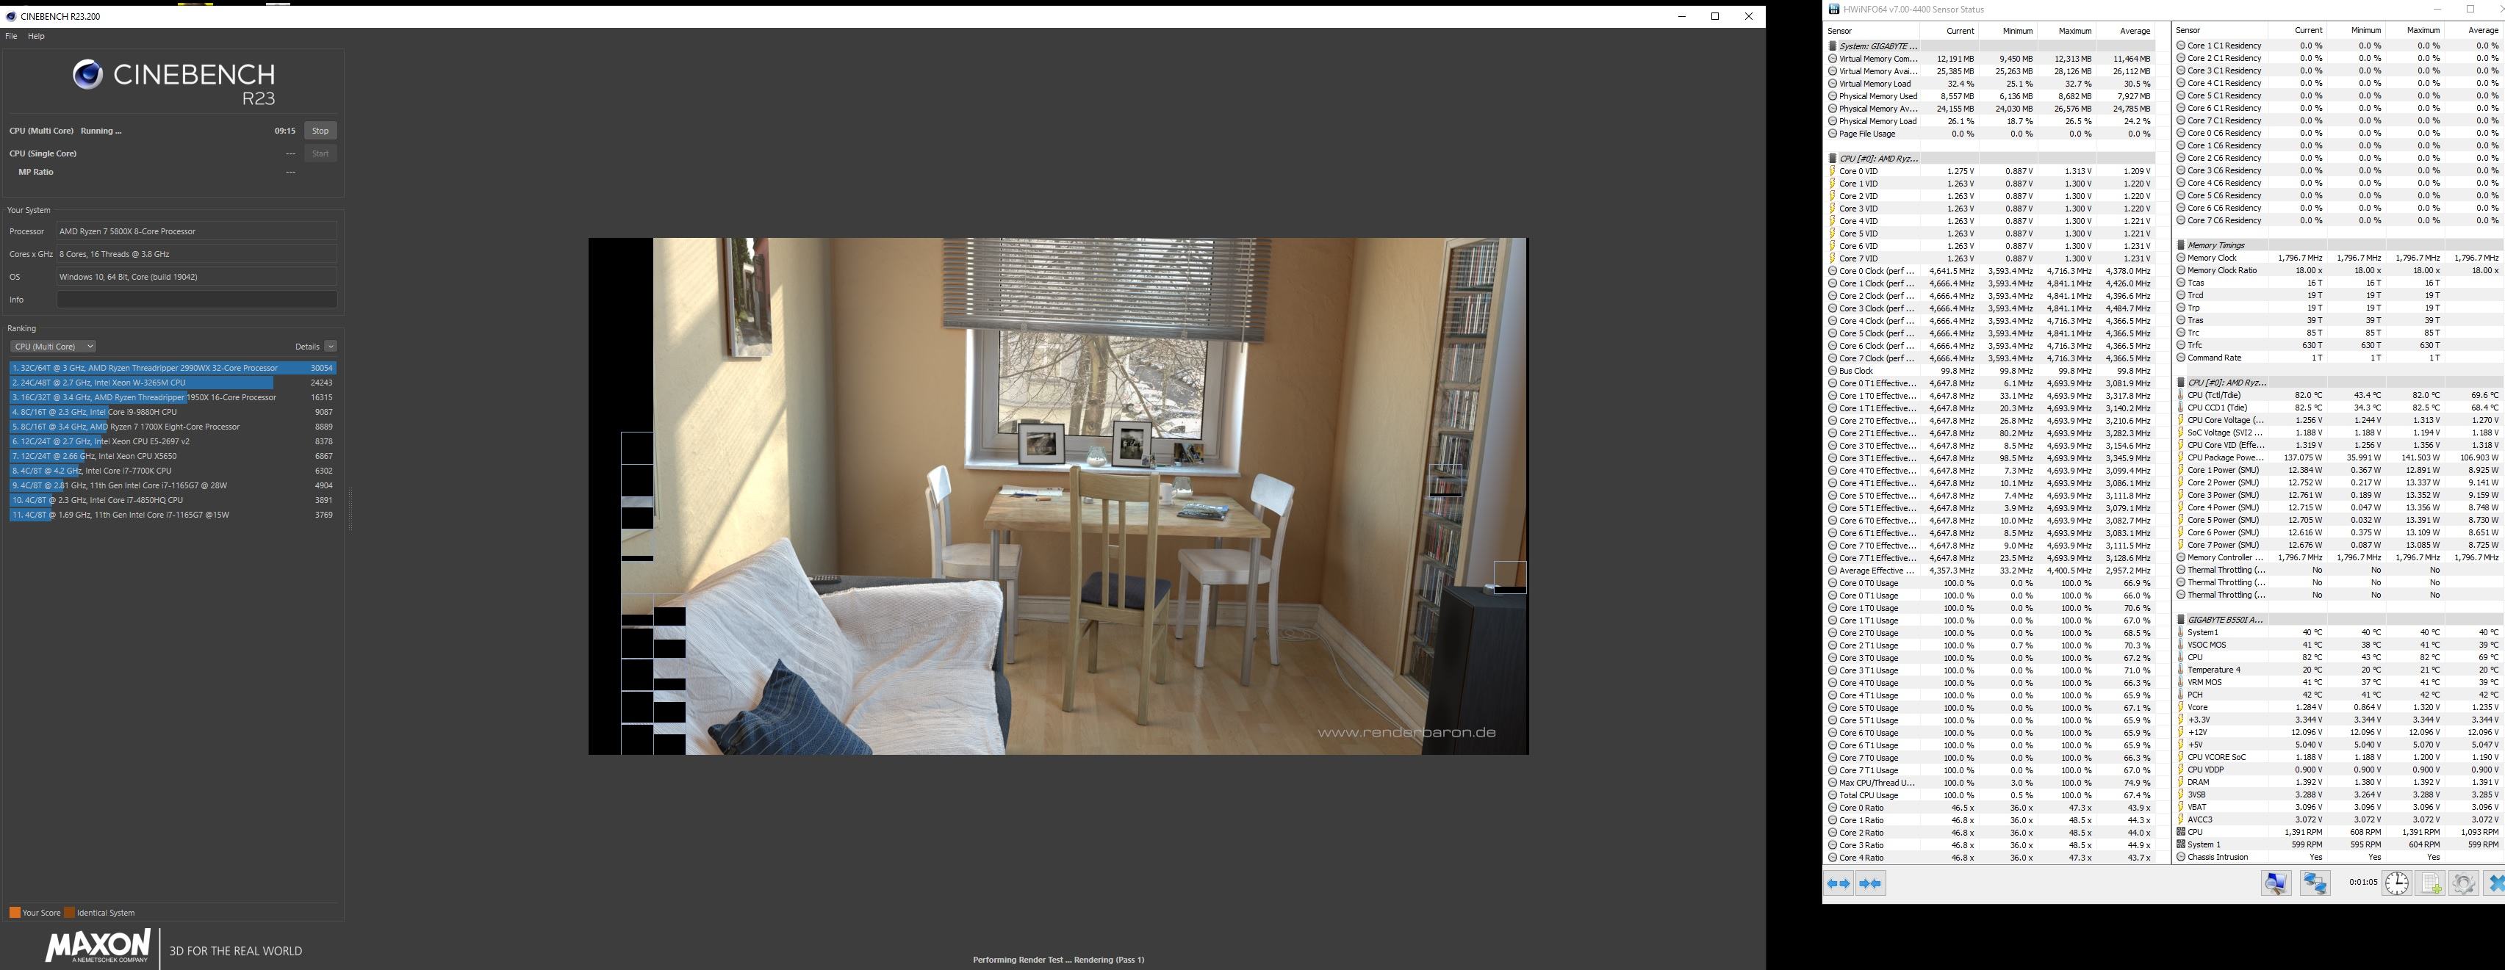The image size is (2505, 970).
Task: Click HWiNFO log file with plus icon
Action: [x=2430, y=883]
